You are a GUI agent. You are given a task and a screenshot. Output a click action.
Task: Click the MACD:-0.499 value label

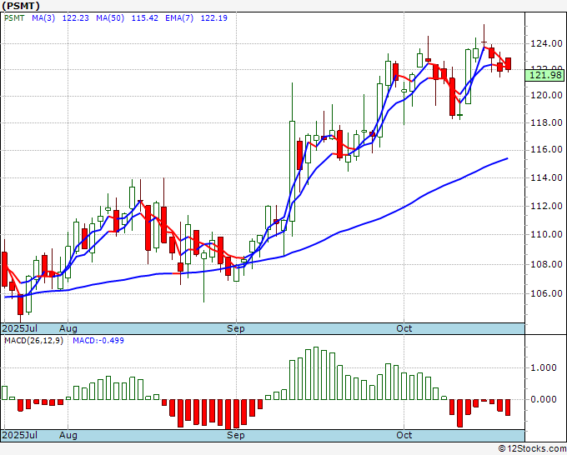tap(98, 341)
